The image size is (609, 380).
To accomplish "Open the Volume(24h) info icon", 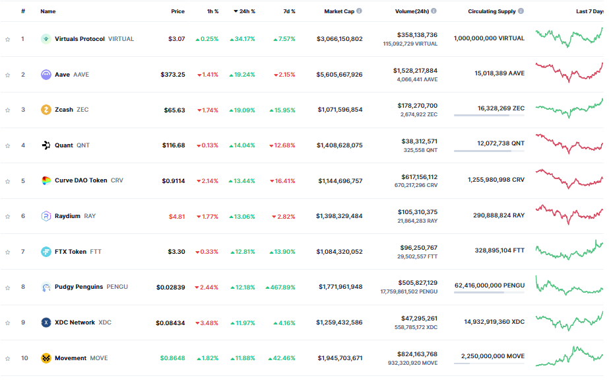I will point(434,11).
